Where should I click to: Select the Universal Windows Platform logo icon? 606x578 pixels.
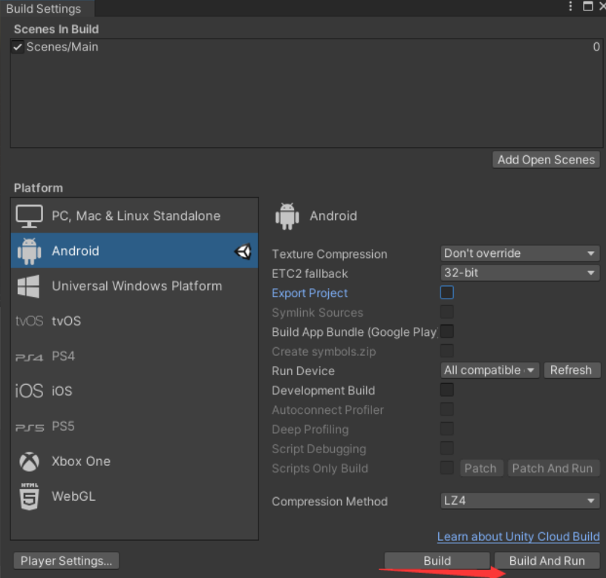pyautogui.click(x=29, y=286)
